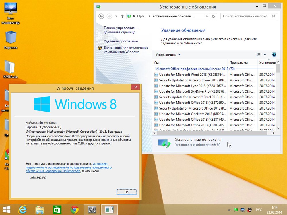Click OK in Windows: сведения dialog
287x215 pixels.
(127, 192)
